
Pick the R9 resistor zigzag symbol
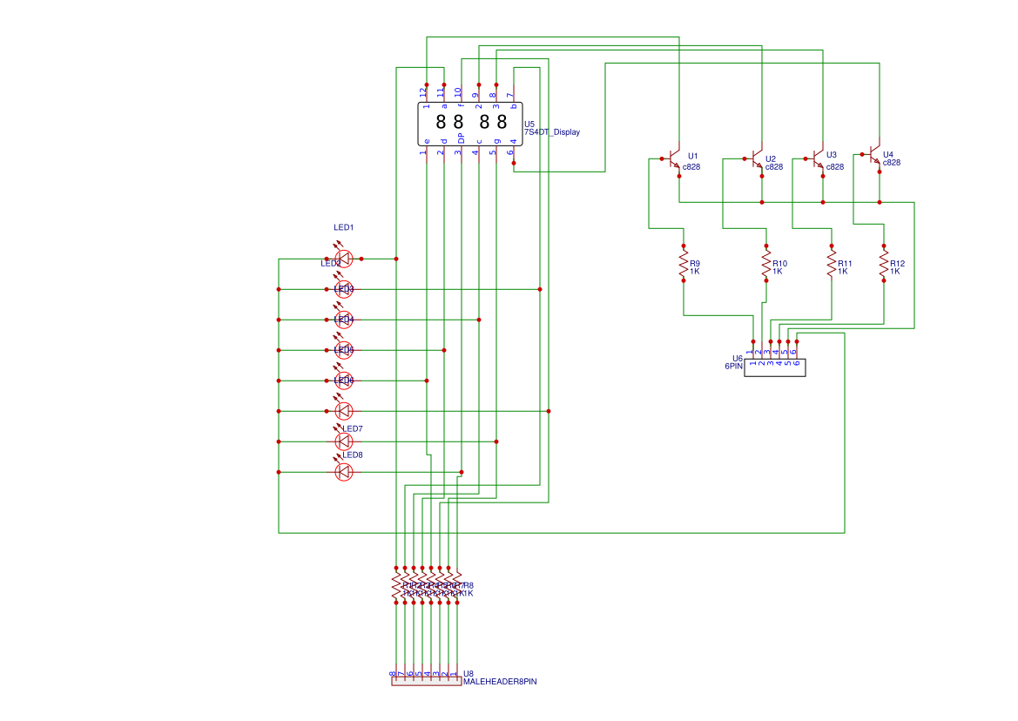684,264
